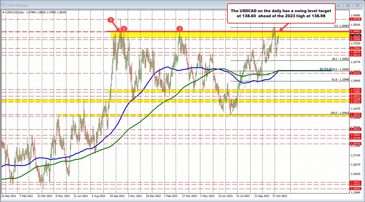Select red numbered marker 3 near March high
365x202 pixels.
tap(179, 29)
